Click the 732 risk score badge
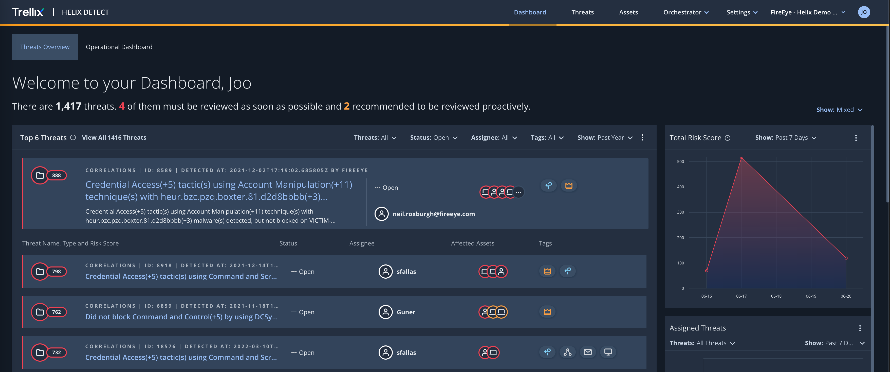Screen dimensions: 890x372 click(56, 352)
